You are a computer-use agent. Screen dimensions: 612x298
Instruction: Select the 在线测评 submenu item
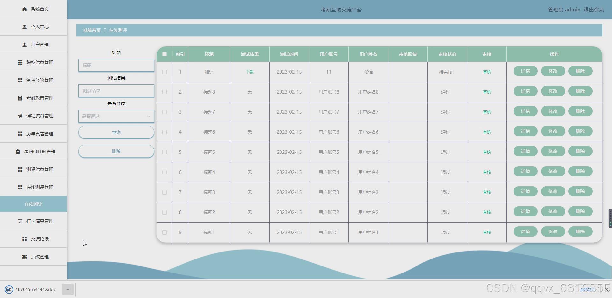pyautogui.click(x=33, y=204)
